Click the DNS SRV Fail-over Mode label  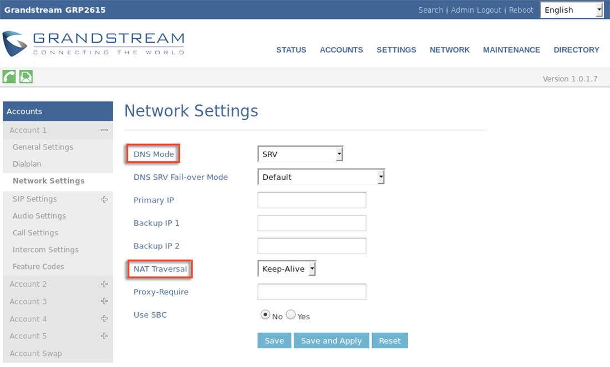(x=181, y=177)
